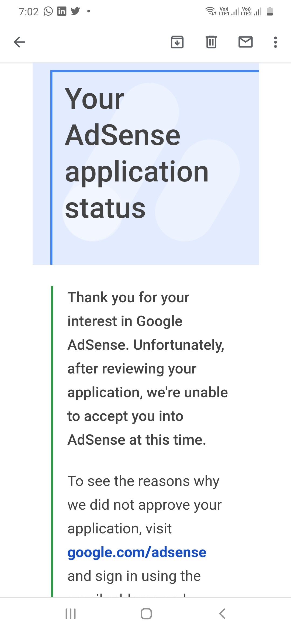Viewport: 291px width, 631px height.
Task: Archive this email with the archive icon
Action: [x=177, y=42]
